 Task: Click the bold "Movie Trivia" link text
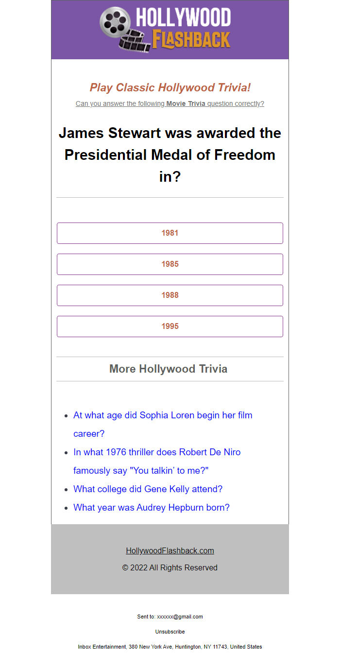pos(186,103)
